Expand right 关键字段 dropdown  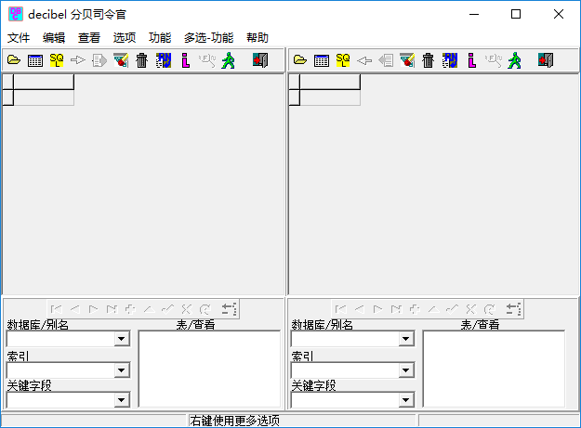click(406, 400)
